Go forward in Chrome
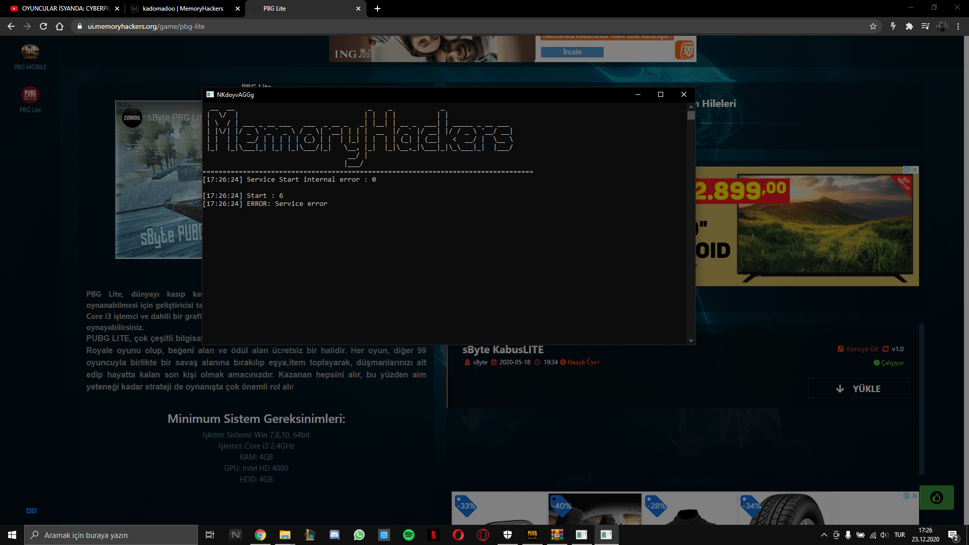The width and height of the screenshot is (969, 545). pos(27,26)
